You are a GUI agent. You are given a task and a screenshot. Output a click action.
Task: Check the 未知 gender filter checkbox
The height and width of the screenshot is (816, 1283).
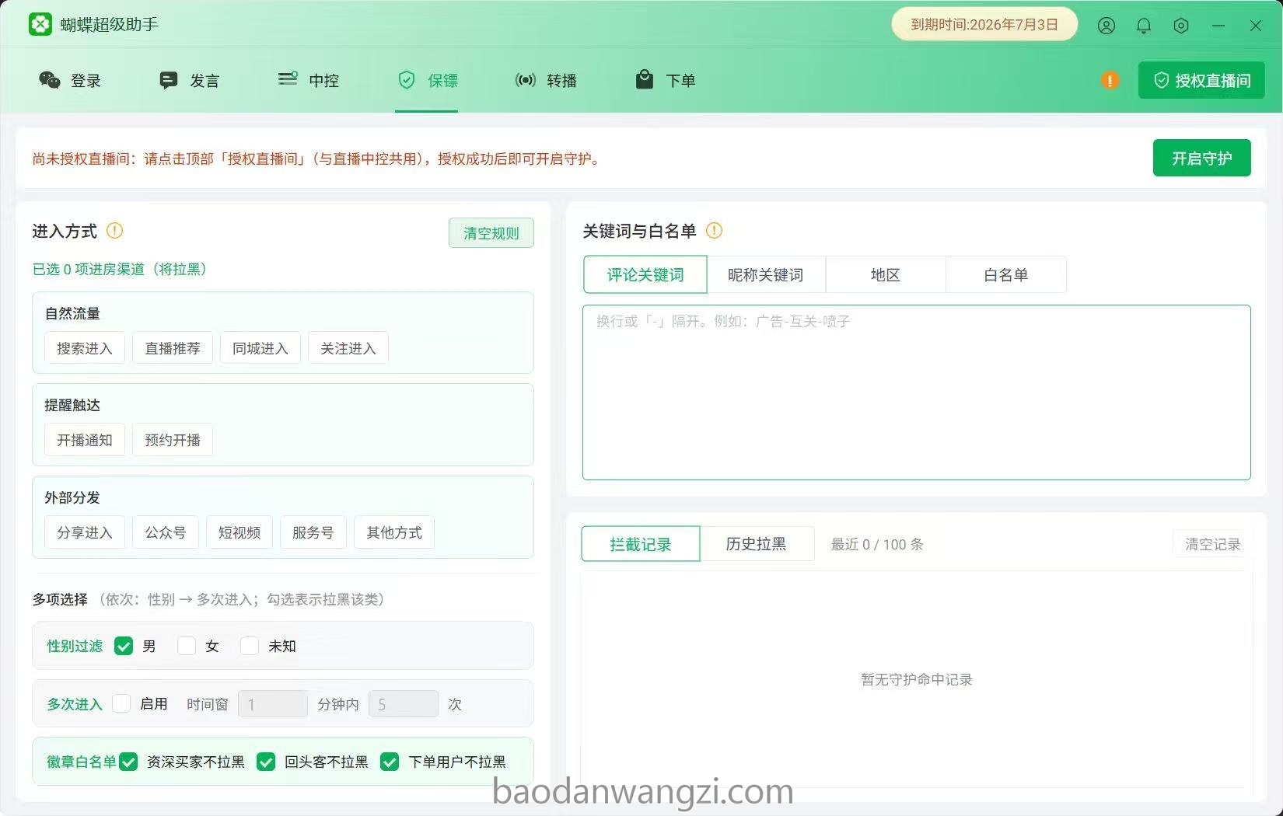pos(250,646)
